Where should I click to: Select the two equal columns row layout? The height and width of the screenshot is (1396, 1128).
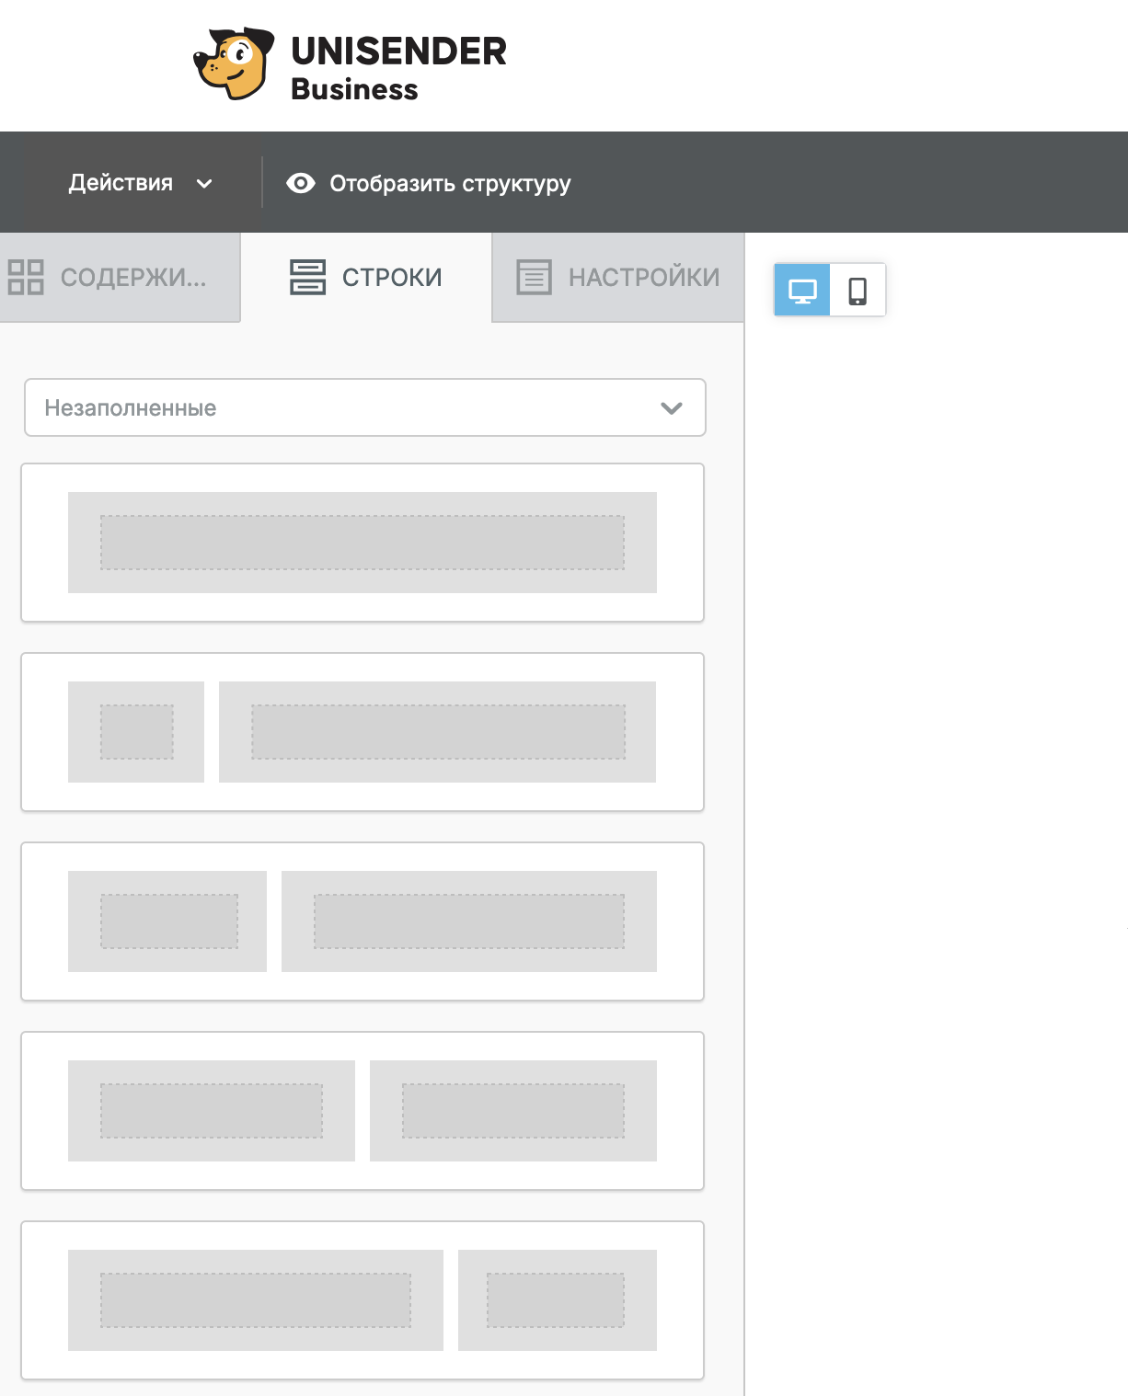click(363, 1111)
